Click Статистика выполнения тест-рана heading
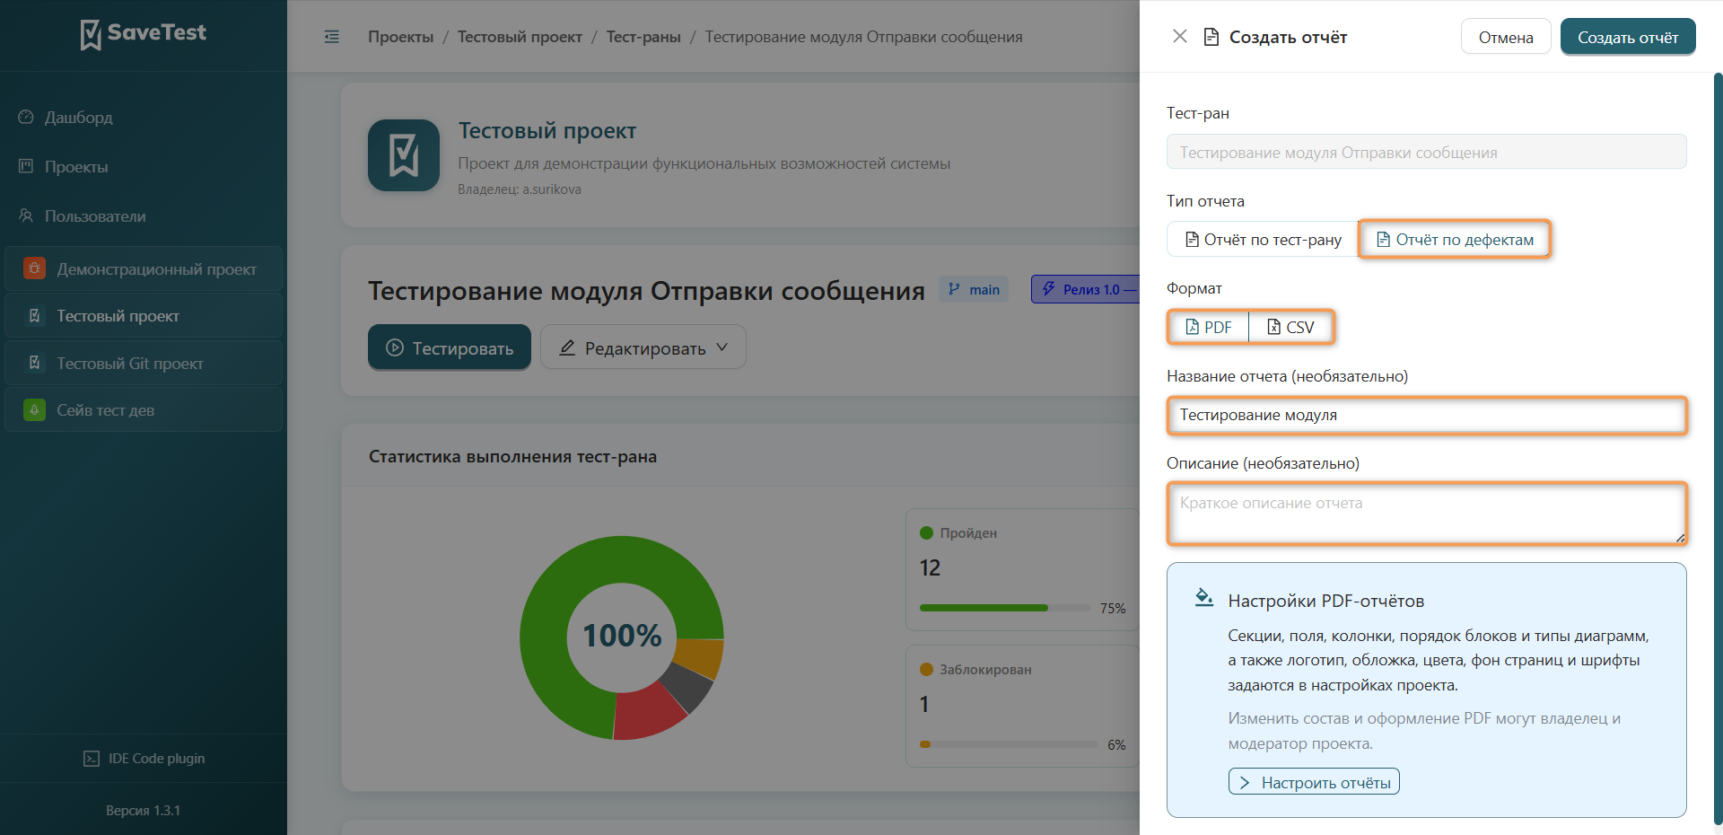 pyautogui.click(x=512, y=456)
